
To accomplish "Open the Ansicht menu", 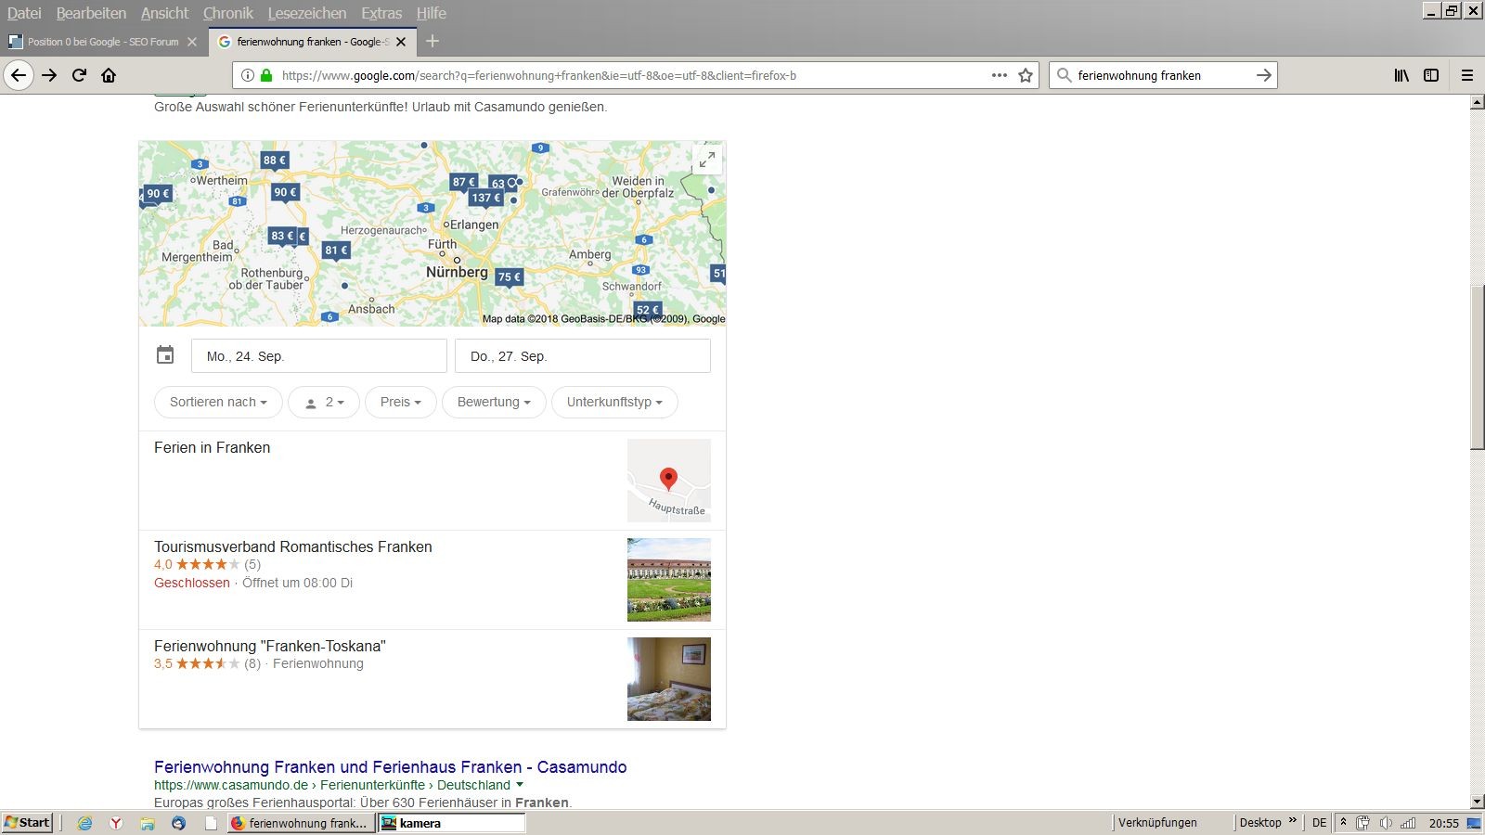I will tap(164, 13).
